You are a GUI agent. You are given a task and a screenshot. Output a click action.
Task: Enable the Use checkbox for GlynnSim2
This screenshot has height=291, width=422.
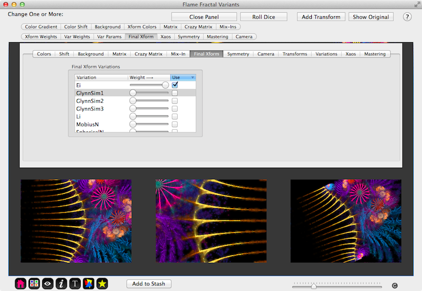coord(175,101)
